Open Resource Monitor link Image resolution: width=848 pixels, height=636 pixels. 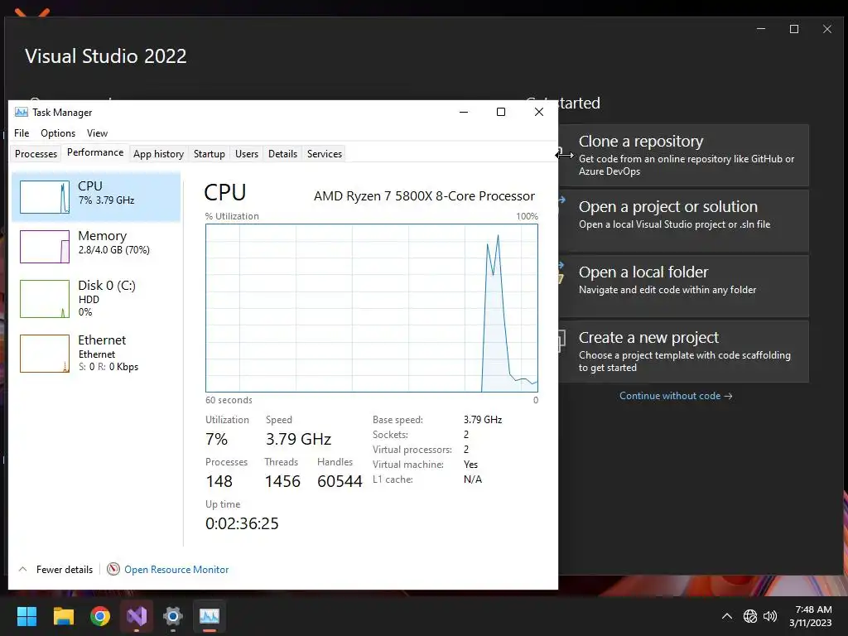coord(176,570)
